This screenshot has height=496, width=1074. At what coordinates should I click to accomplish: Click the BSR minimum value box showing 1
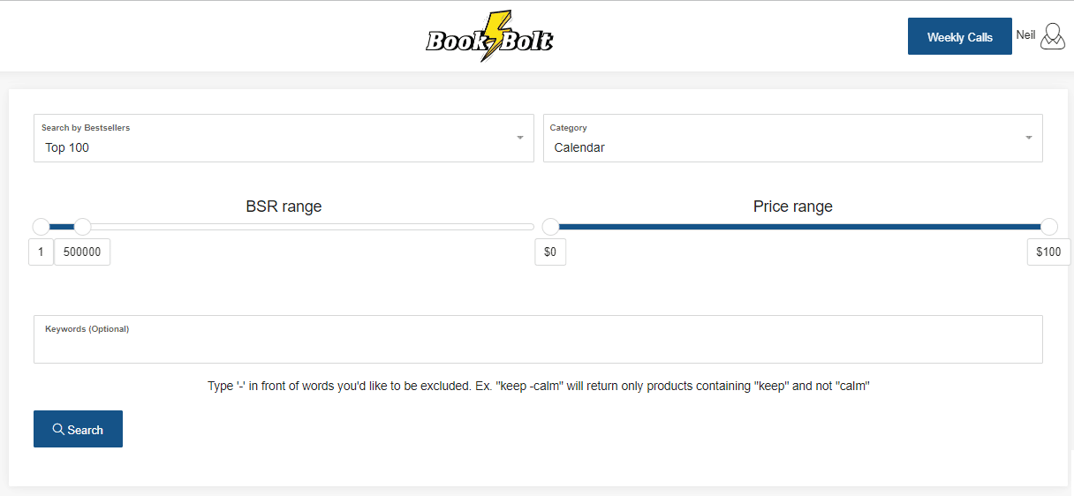(x=41, y=252)
